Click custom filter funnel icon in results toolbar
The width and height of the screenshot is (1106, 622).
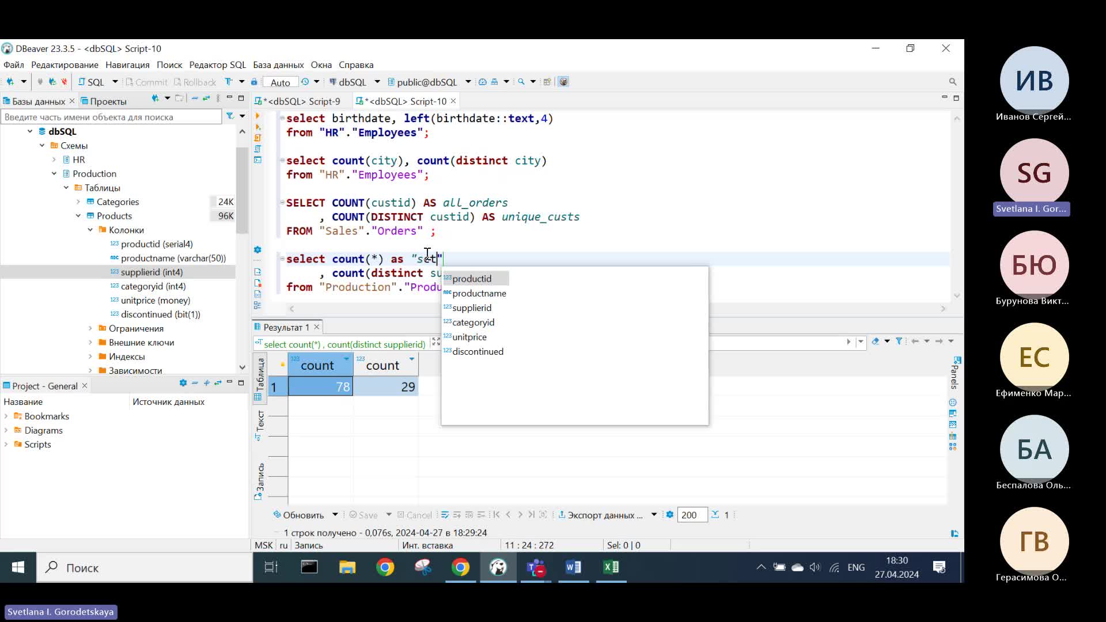899,342
